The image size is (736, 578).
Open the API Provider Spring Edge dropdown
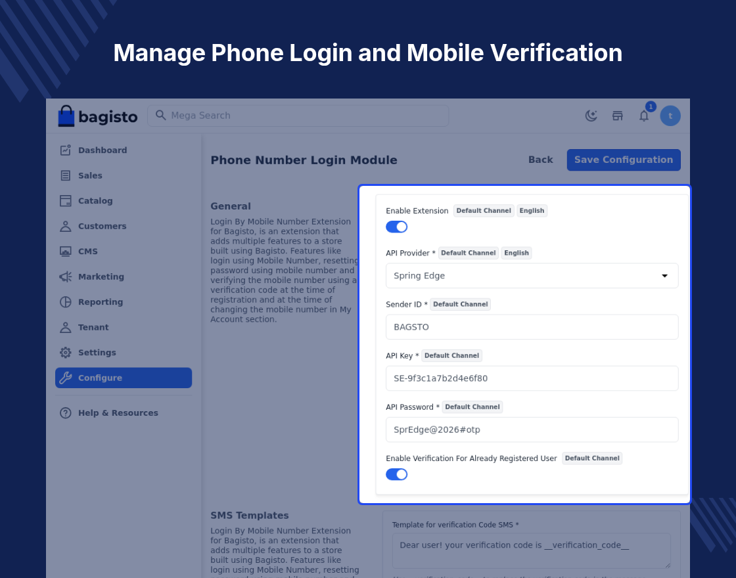(532, 276)
